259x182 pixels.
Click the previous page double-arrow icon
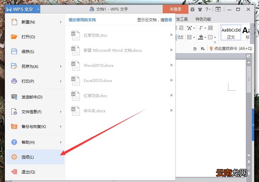[249, 161]
